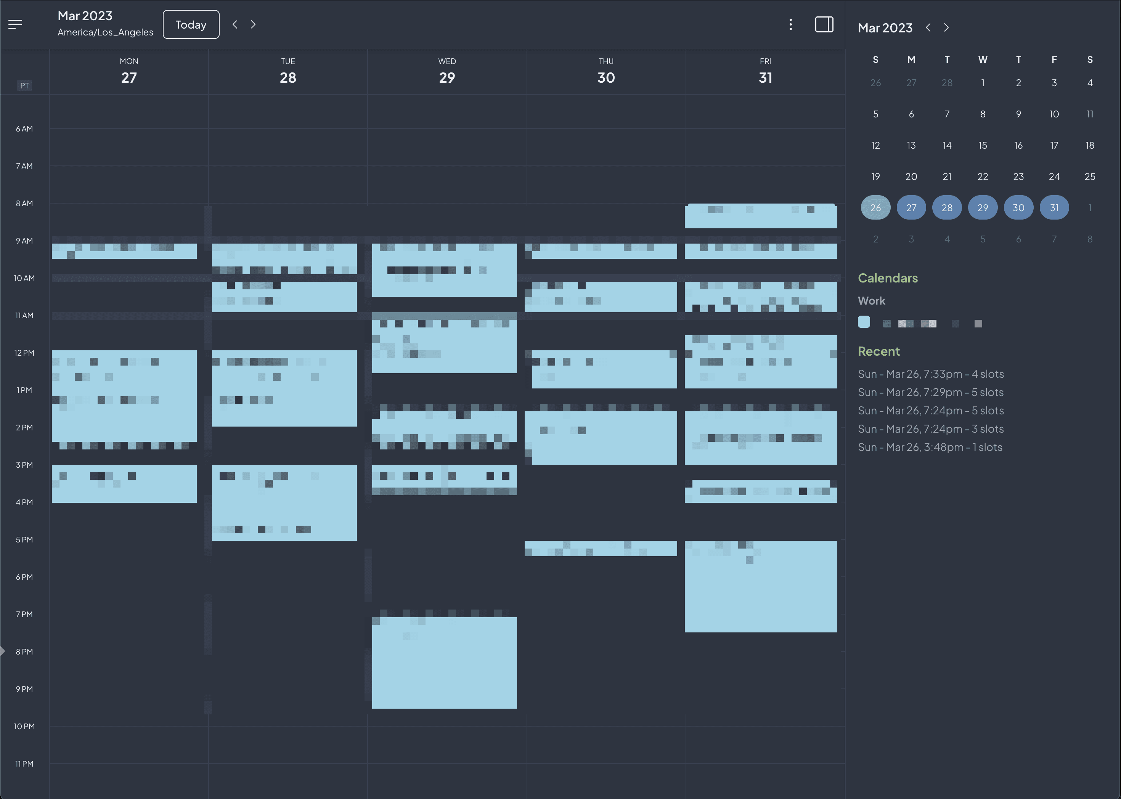Open Friday's 8 AM event block
Image resolution: width=1121 pixels, height=799 pixels.
point(760,217)
